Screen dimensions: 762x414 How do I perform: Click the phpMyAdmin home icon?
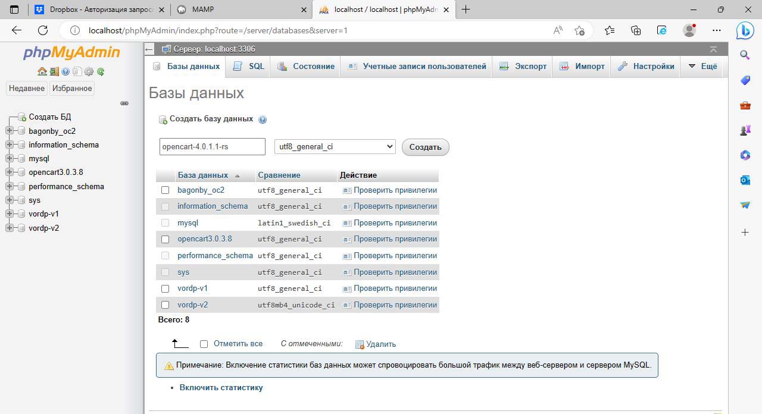click(x=42, y=71)
